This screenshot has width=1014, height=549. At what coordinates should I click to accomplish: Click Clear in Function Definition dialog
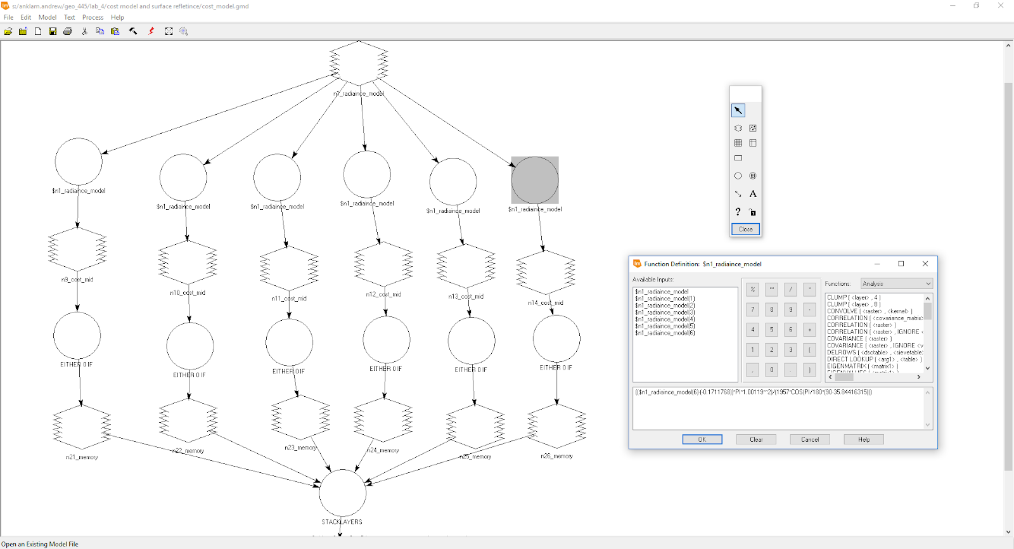point(756,439)
